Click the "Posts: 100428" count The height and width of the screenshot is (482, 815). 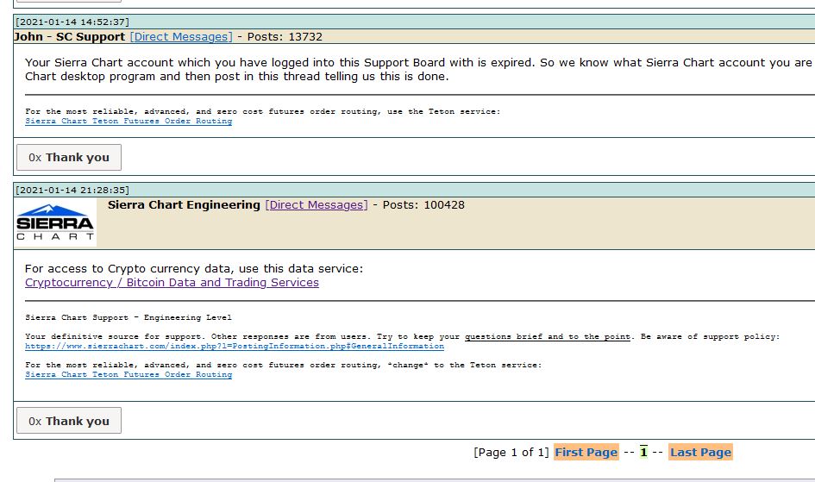[x=423, y=205]
